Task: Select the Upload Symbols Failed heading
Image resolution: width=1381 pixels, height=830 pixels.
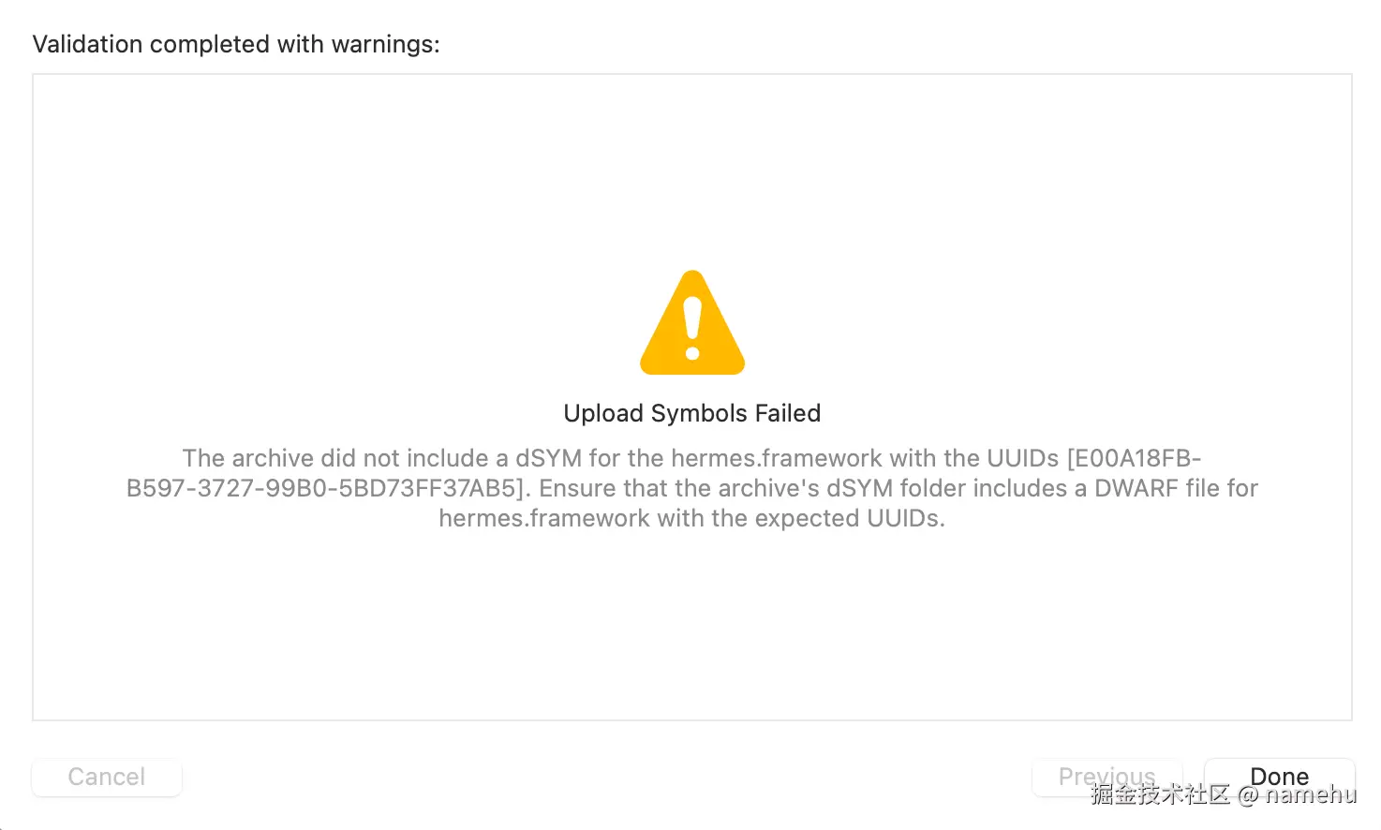Action: pos(691,413)
